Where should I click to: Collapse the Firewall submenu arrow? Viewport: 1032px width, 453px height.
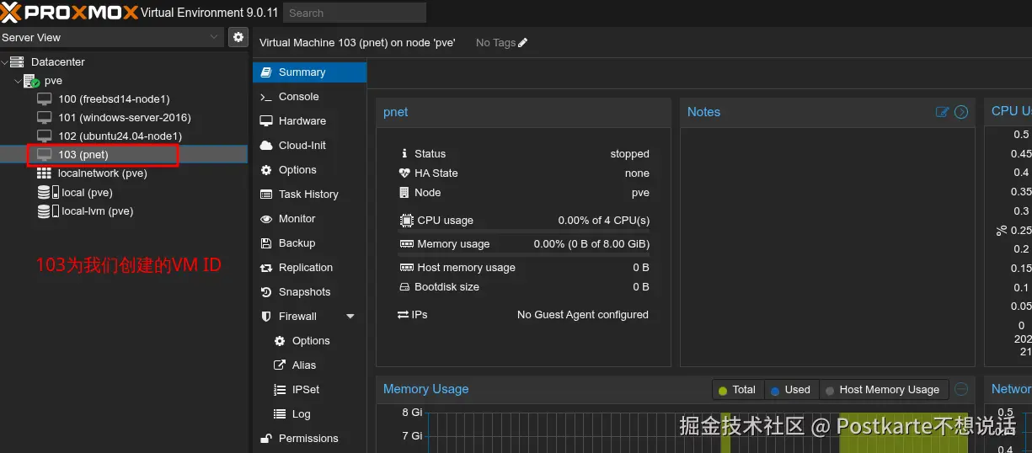(x=350, y=317)
